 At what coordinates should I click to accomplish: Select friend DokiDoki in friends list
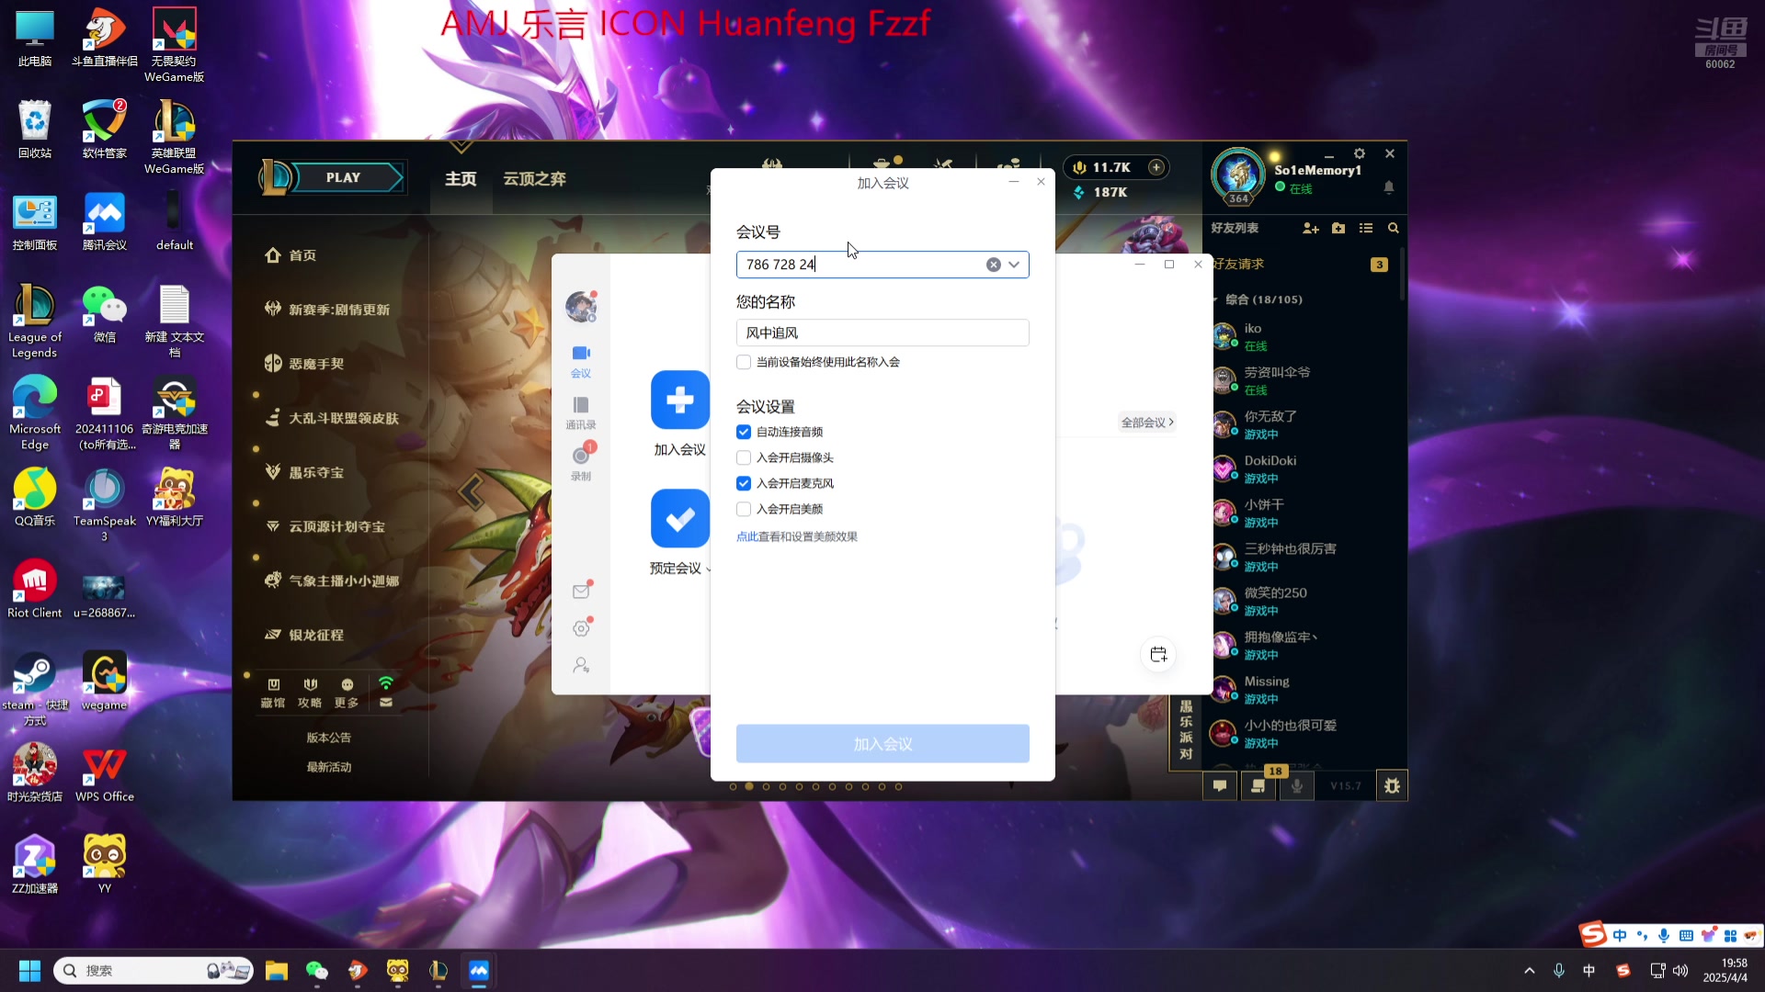click(x=1302, y=468)
